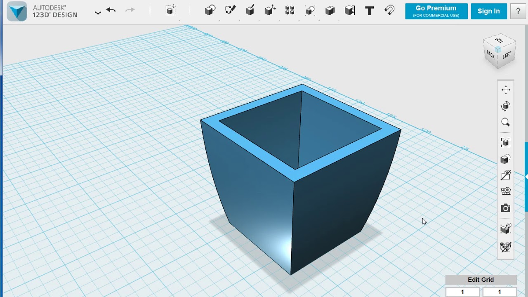
Task: Click the BACK face of the view cube
Action: pyautogui.click(x=491, y=54)
